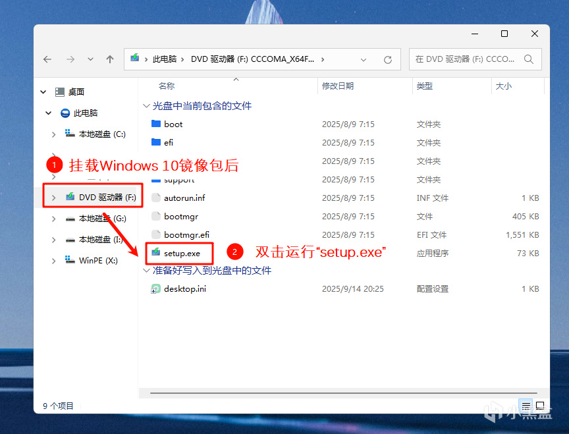Viewport: 569px width, 434px height.
Task: Click the boot folder name
Action: coord(173,124)
